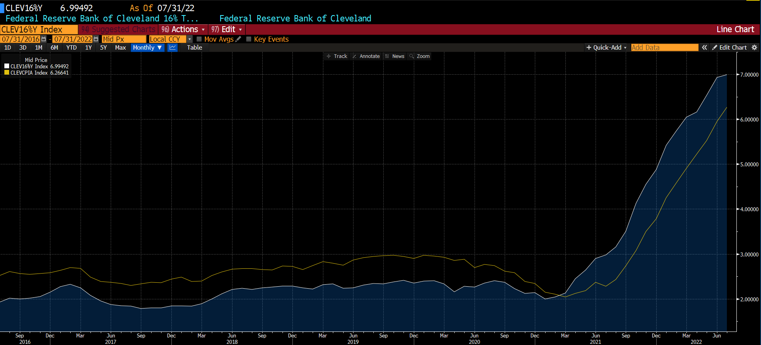Select the 1Y range tab
The height and width of the screenshot is (345, 761).
click(88, 48)
